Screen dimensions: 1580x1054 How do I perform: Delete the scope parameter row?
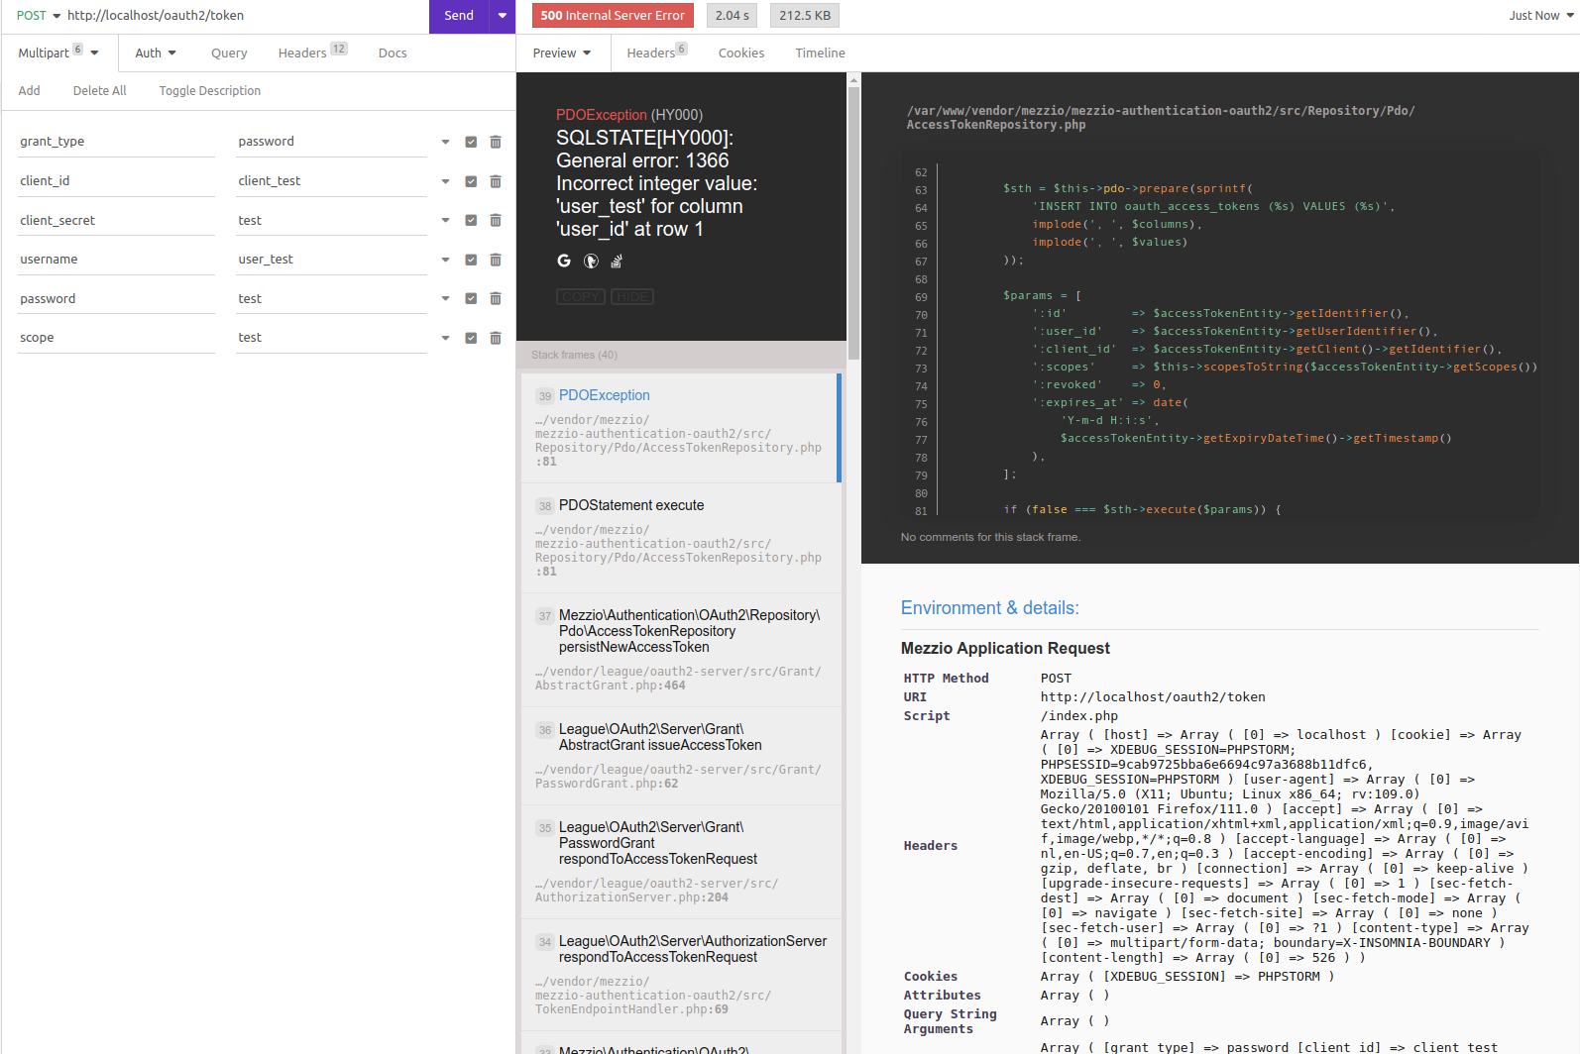pyautogui.click(x=496, y=338)
